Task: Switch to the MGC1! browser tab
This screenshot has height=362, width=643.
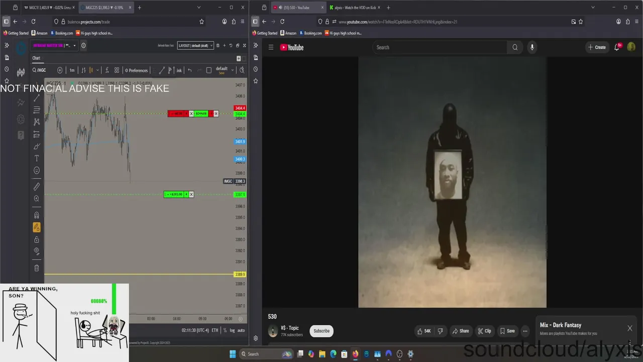Action: pos(49,8)
